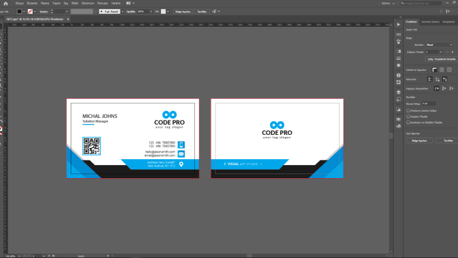
Task: Click the align options icon in control bar
Action: click(x=214, y=11)
